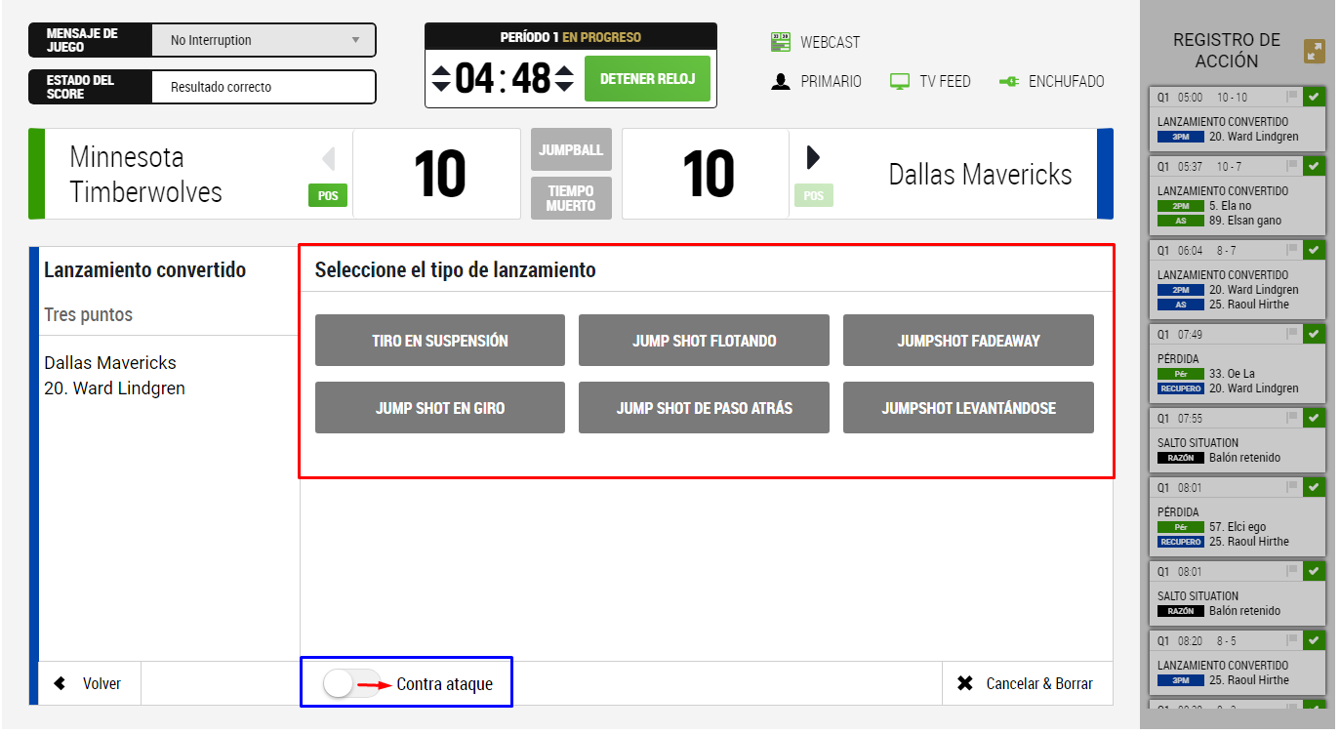This screenshot has width=1340, height=734.
Task: Open the Mensaje de Juego dropdown
Action: pos(264,40)
